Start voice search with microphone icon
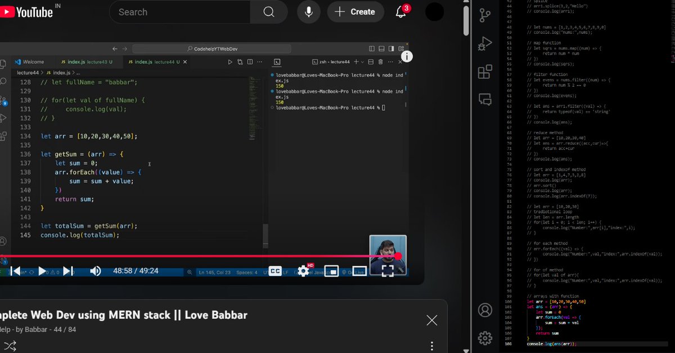This screenshot has width=675, height=353. tap(308, 12)
